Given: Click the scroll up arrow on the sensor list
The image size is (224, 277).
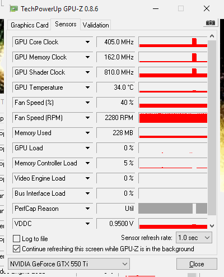Looking at the screenshot, I should click(212, 36).
